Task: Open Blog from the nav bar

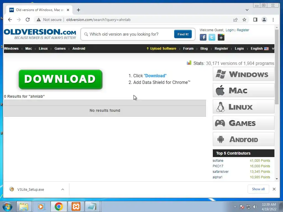Action: tap(204, 49)
